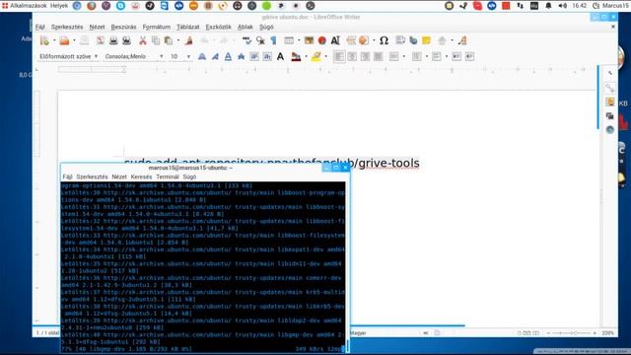Click the Print icon in Writer toolbar
The width and height of the screenshot is (631, 355).
pyautogui.click(x=113, y=40)
